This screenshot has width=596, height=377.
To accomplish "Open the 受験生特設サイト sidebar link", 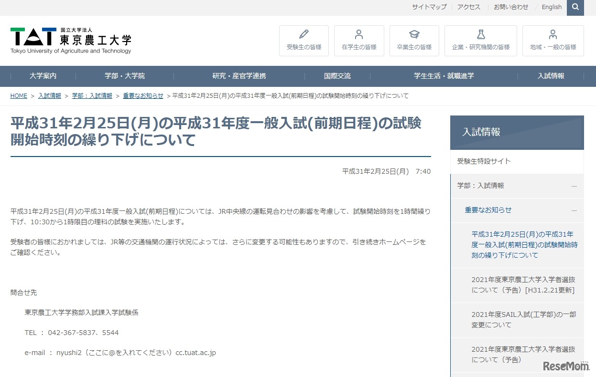I will (484, 162).
